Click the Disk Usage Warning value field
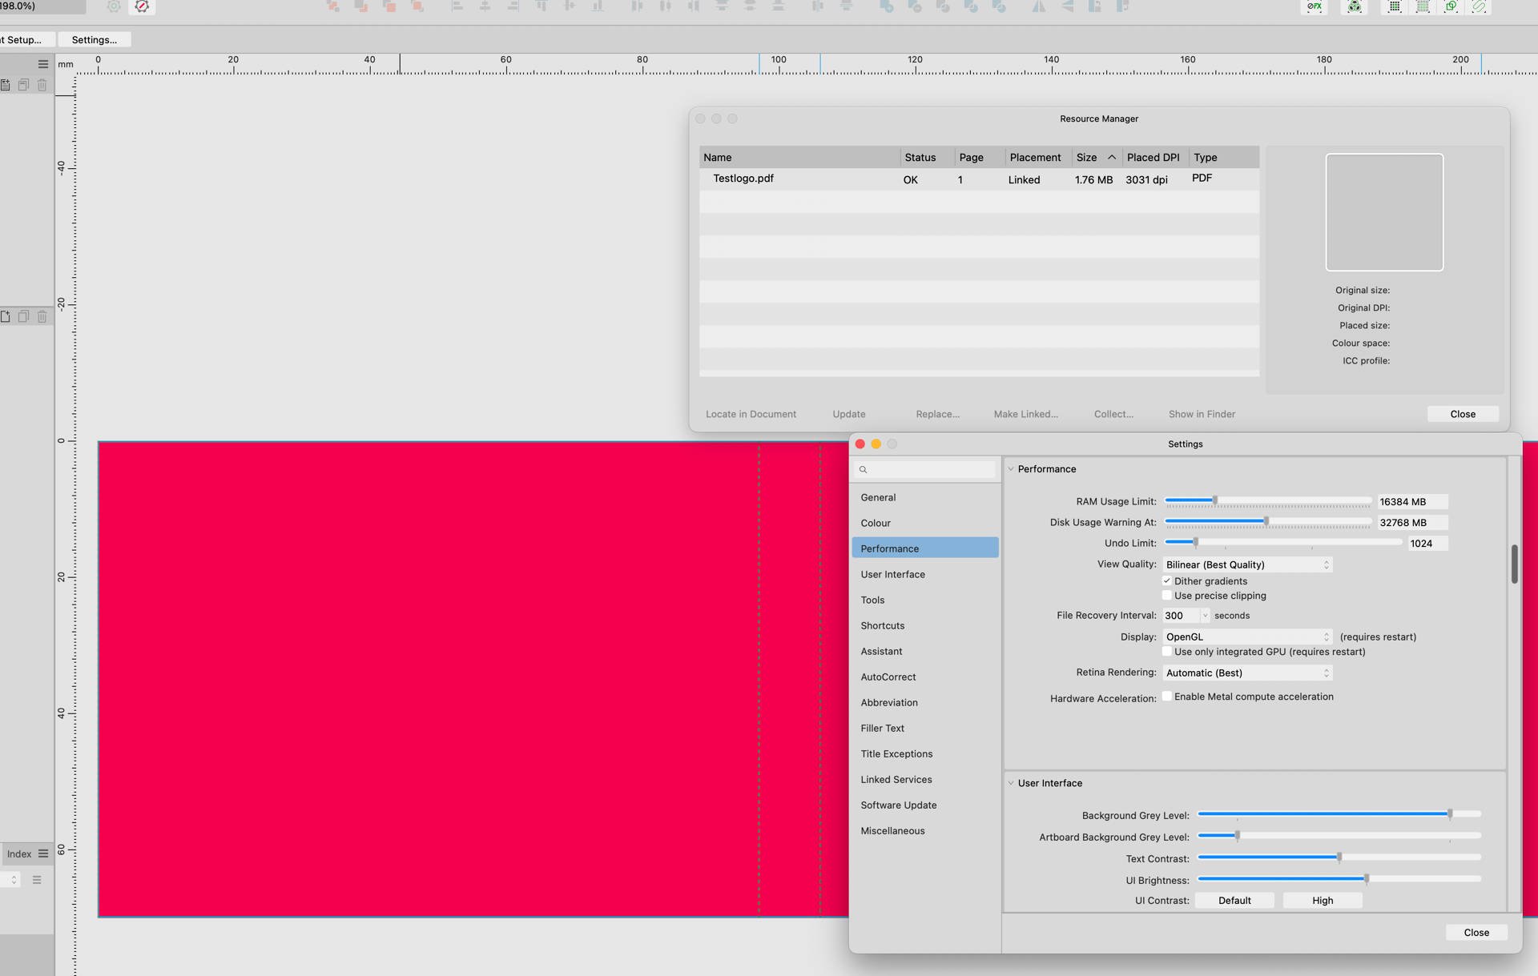This screenshot has width=1538, height=976. tap(1412, 523)
